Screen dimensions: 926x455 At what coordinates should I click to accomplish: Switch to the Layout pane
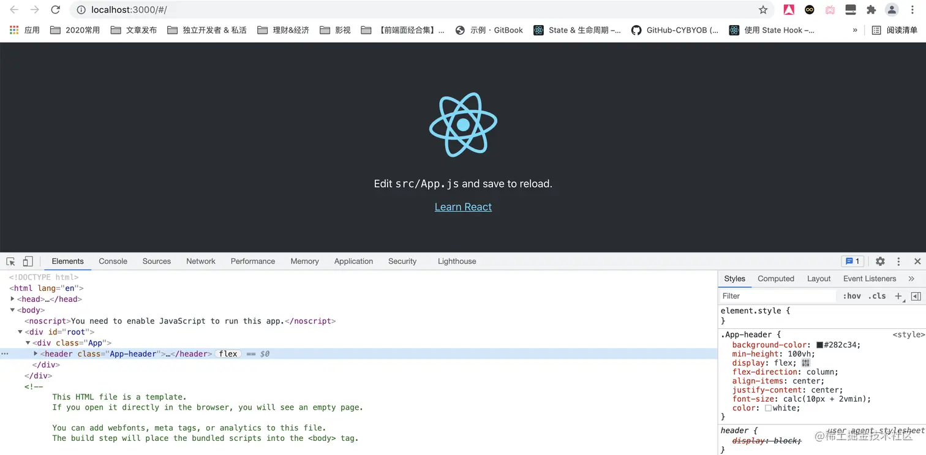click(x=819, y=279)
